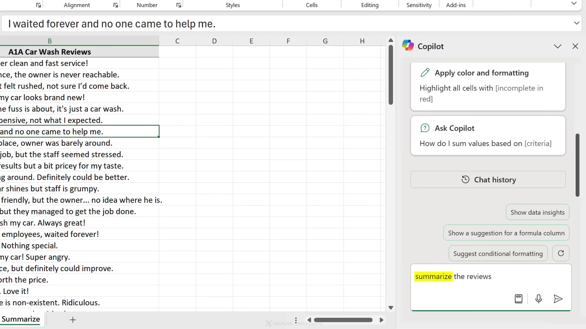Open Number format dialog launcher
The image size is (586, 329).
(x=179, y=5)
